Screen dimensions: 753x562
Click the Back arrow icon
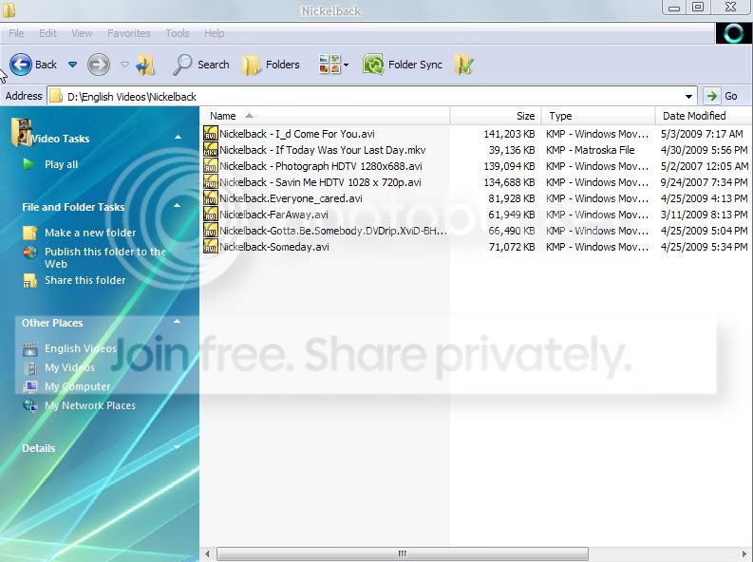click(x=21, y=65)
